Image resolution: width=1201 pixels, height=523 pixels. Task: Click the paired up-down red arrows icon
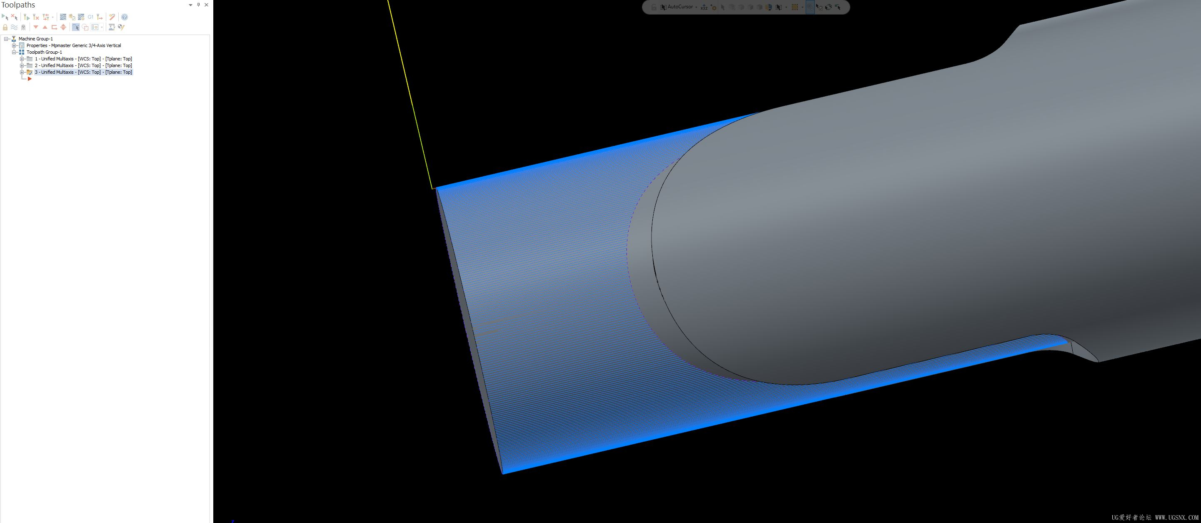(63, 27)
